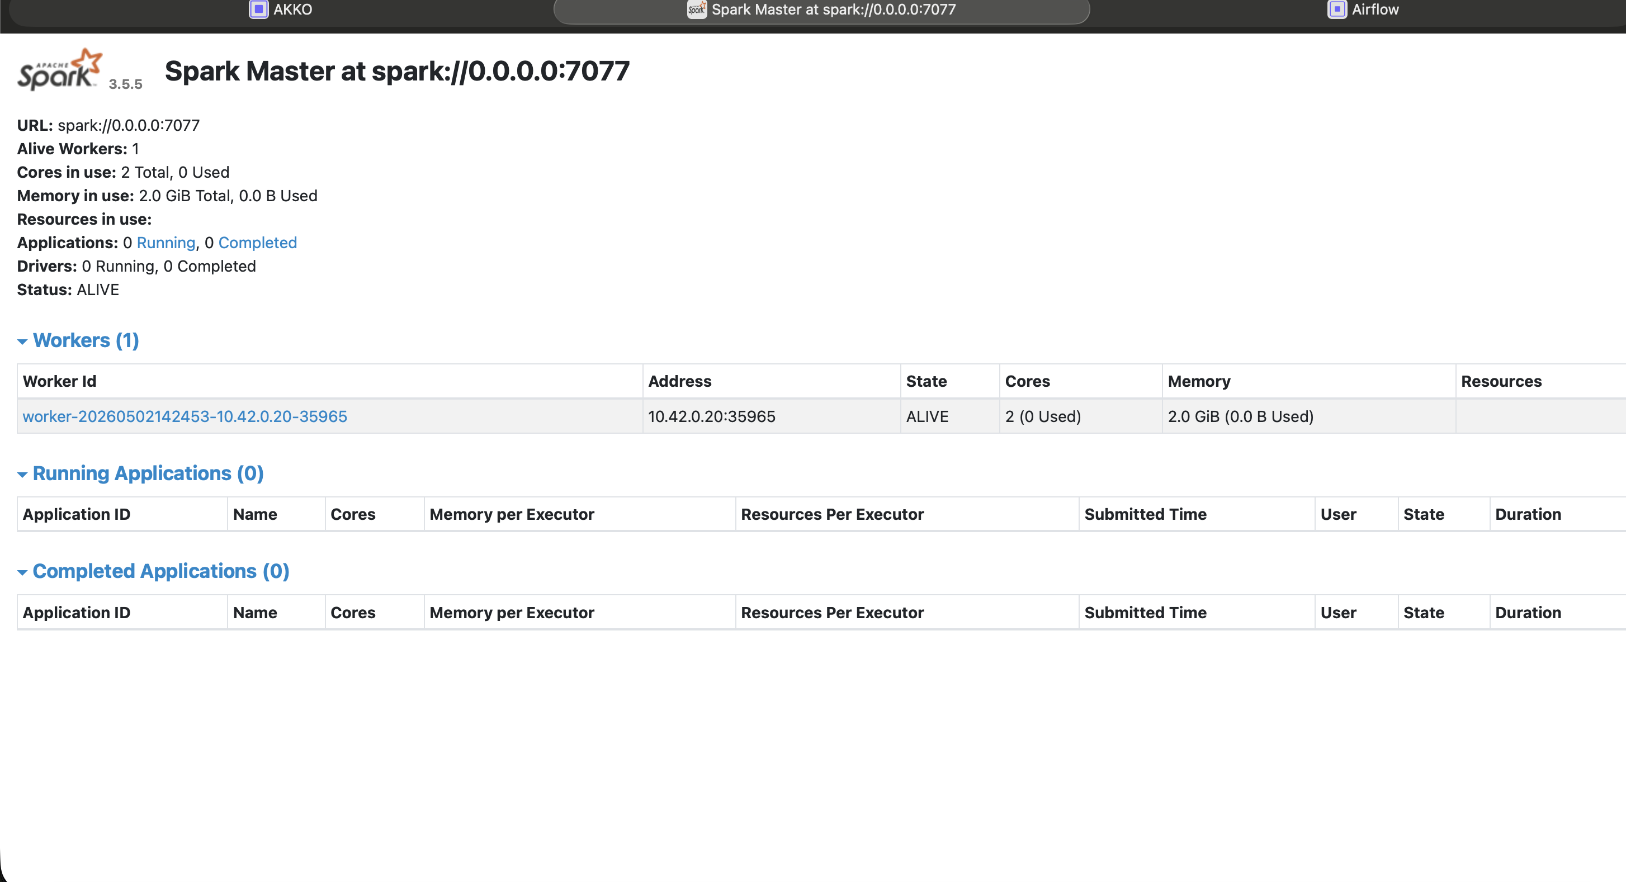
Task: Click the Spark version number 3.5.5
Action: (x=126, y=84)
